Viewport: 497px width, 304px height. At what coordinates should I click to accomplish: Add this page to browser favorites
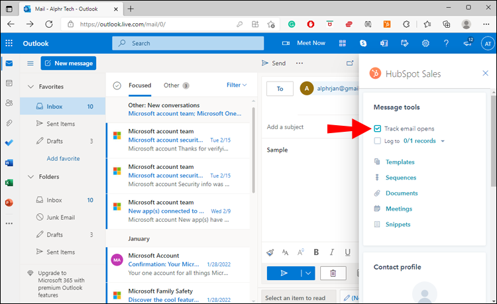[x=271, y=24]
